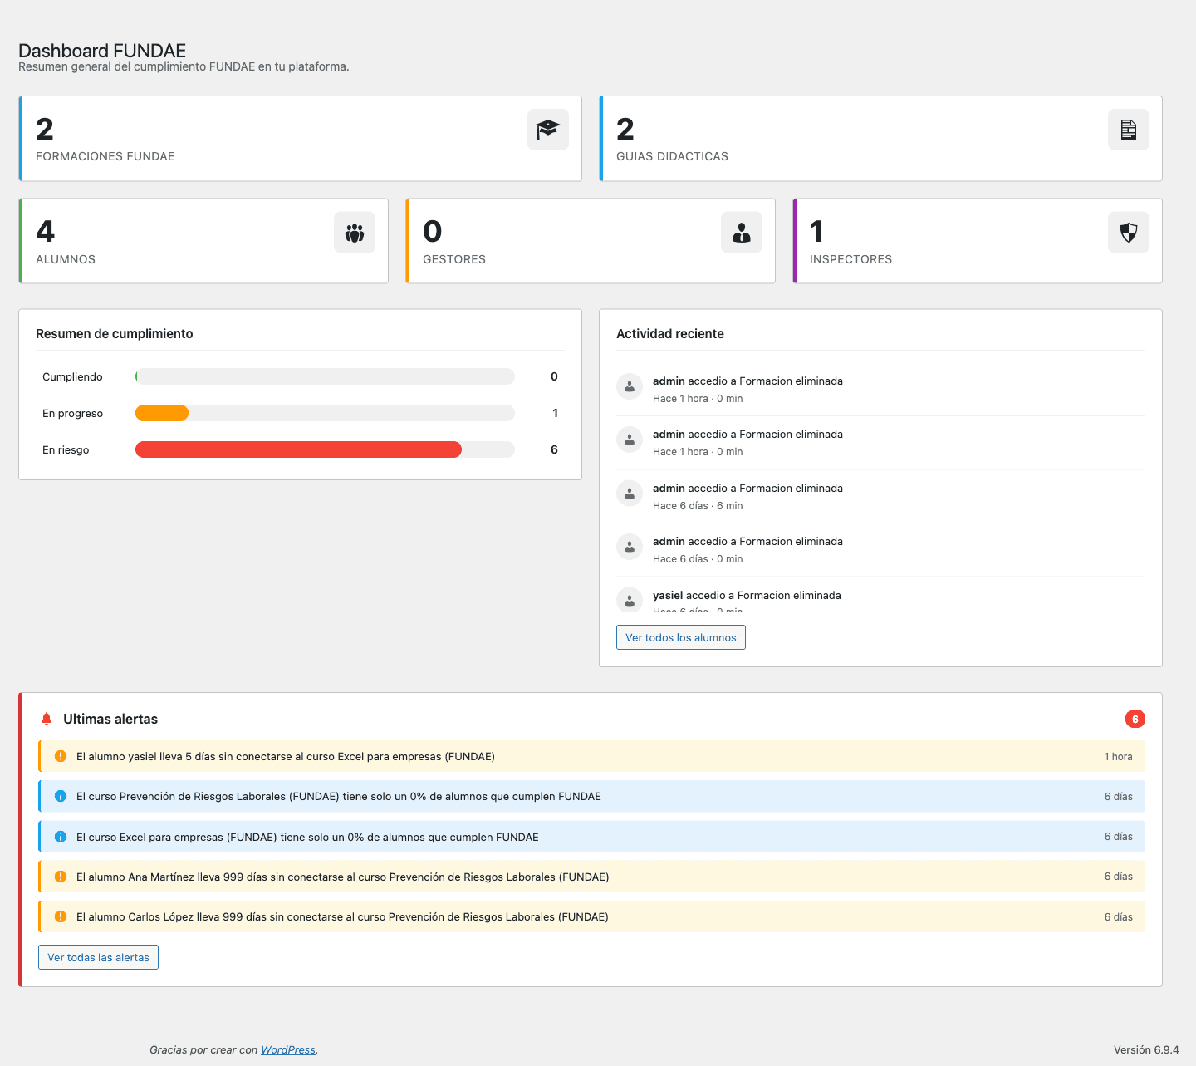Select the group icon on the Alumnos card
Screen dimensions: 1196x1066
pos(355,232)
